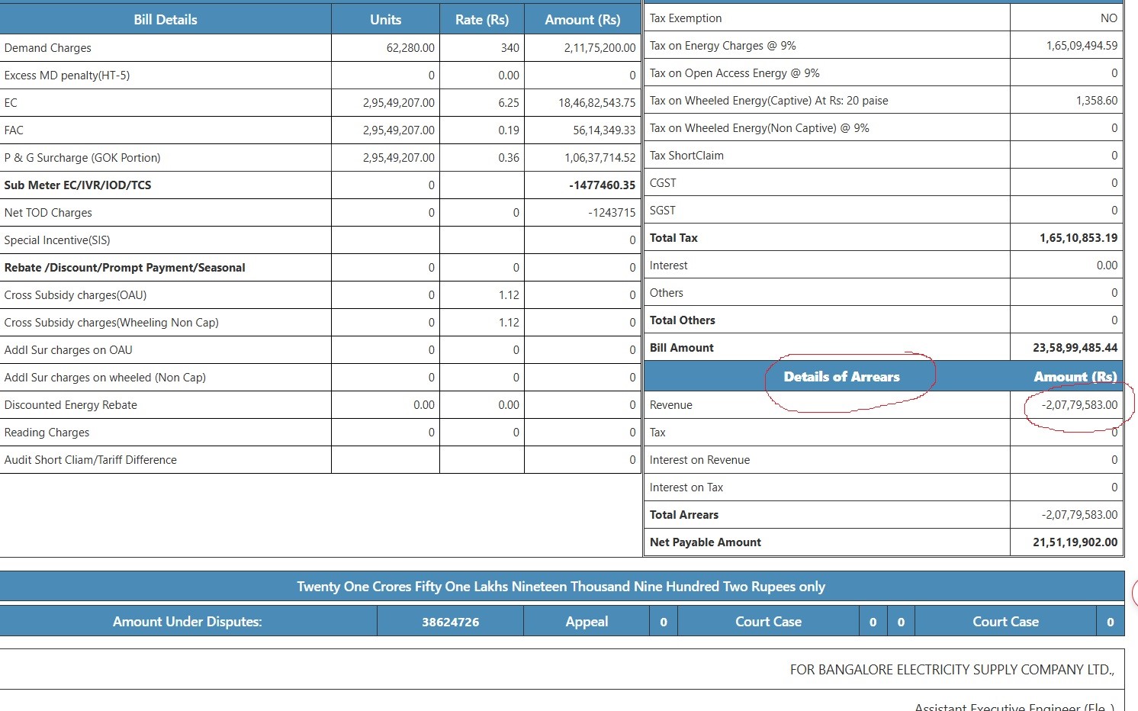This screenshot has height=711, width=1138.
Task: Select the Total Tax label
Action: coord(673,238)
